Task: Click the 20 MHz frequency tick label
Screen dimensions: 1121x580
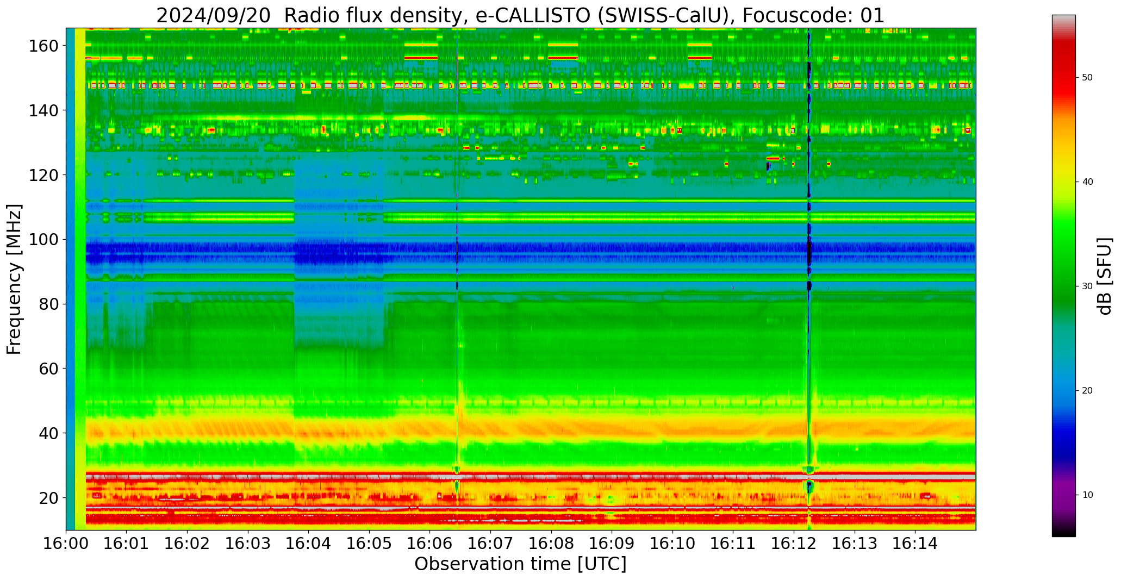Action: [x=48, y=498]
